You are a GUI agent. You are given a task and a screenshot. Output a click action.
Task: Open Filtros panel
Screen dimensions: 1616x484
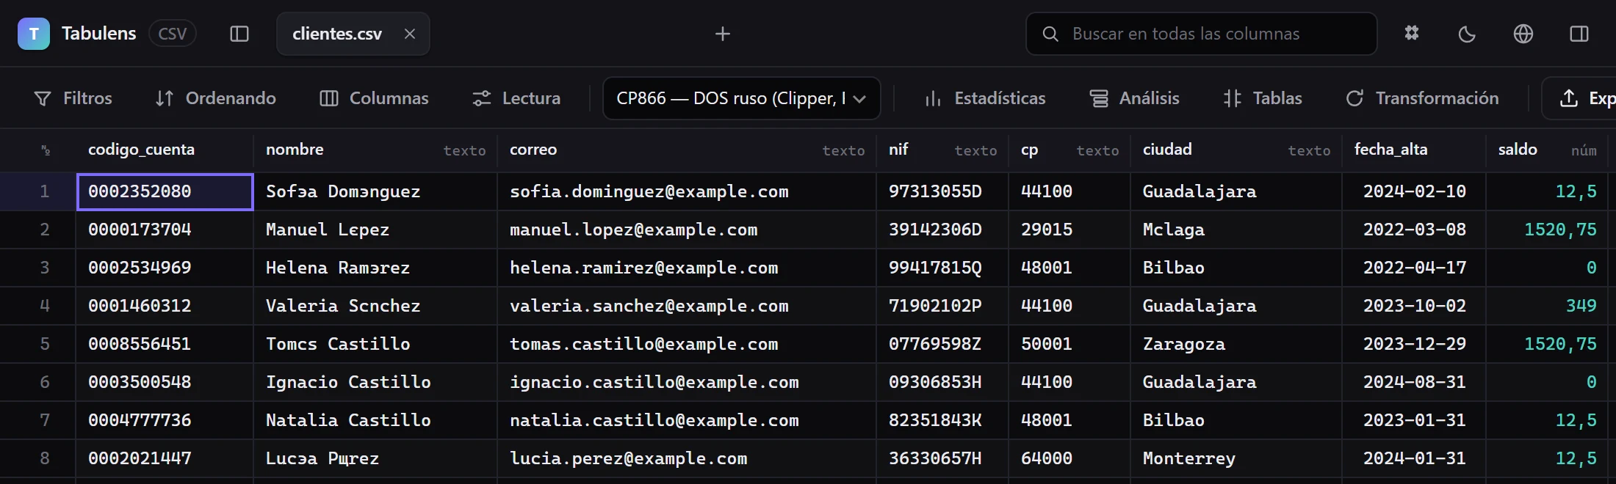point(73,98)
